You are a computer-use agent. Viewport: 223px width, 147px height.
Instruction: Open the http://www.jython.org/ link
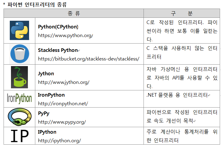pyautogui.click(x=63, y=82)
